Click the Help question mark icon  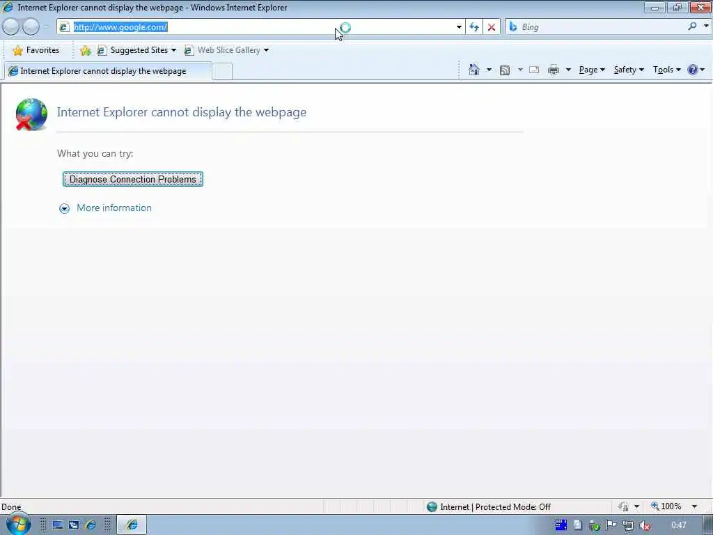click(x=693, y=70)
